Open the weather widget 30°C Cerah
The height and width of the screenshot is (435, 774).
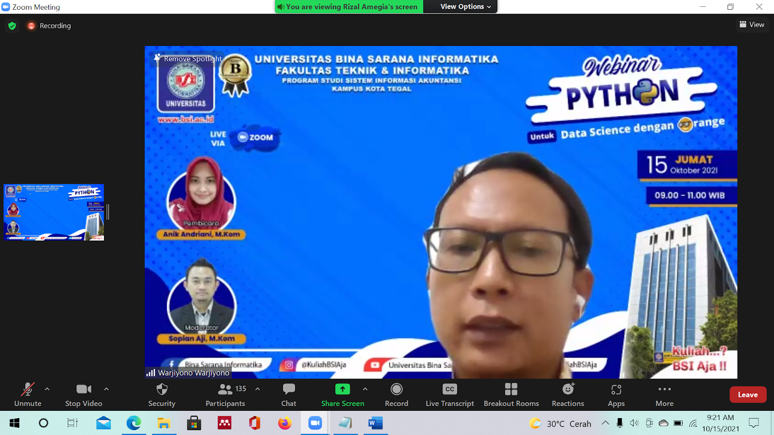(560, 423)
